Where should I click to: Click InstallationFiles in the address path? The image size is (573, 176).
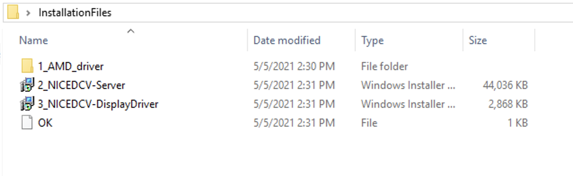click(x=75, y=13)
